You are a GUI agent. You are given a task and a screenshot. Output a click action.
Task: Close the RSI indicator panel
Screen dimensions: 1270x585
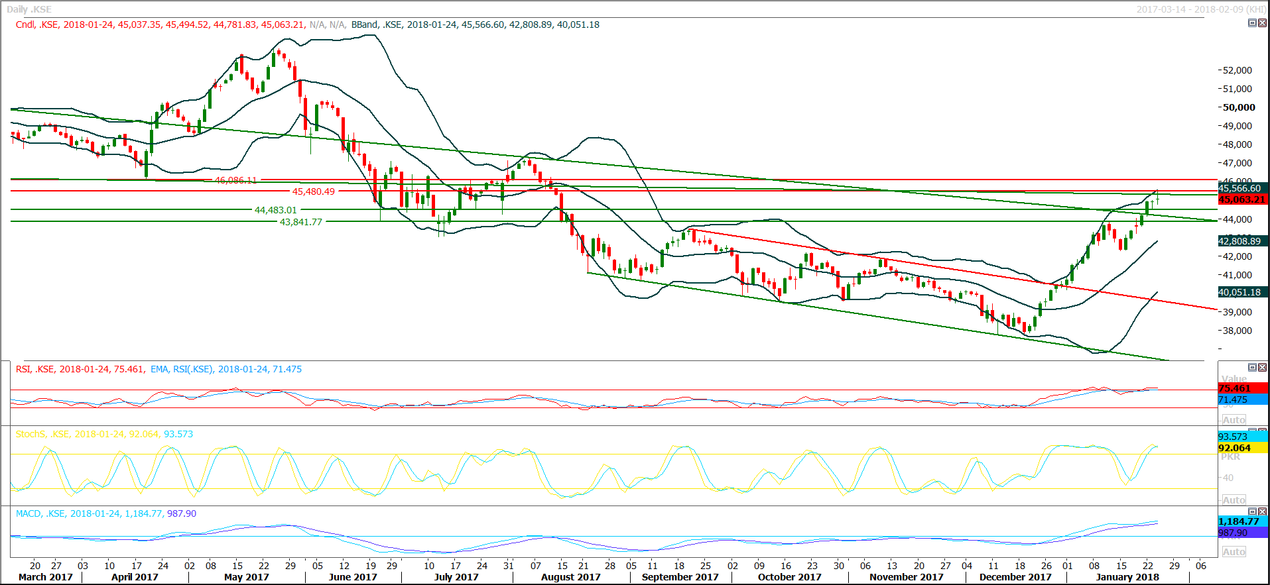tap(1262, 367)
